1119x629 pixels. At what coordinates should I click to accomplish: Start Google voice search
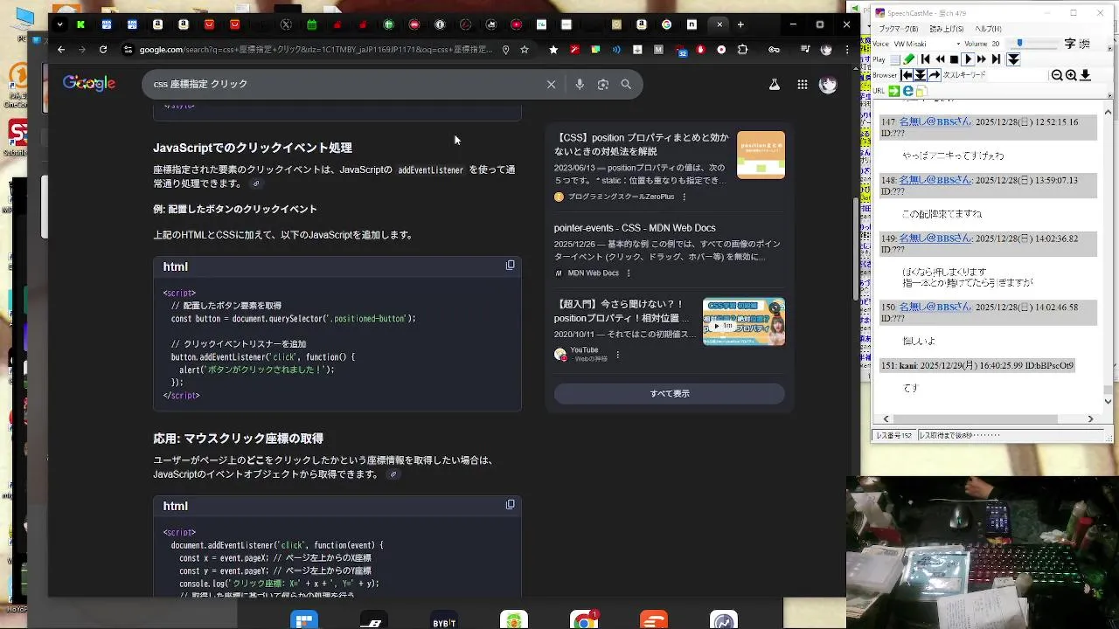point(580,85)
